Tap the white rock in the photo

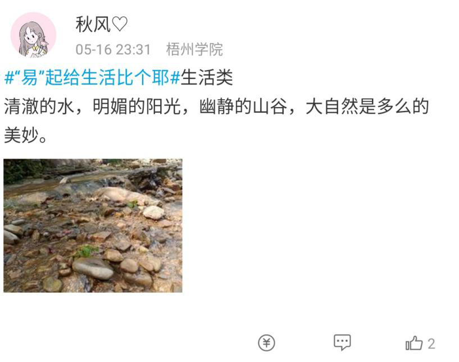click(x=154, y=212)
